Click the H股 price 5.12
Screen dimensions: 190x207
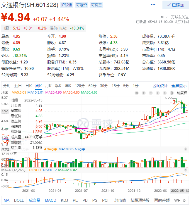point(16,28)
